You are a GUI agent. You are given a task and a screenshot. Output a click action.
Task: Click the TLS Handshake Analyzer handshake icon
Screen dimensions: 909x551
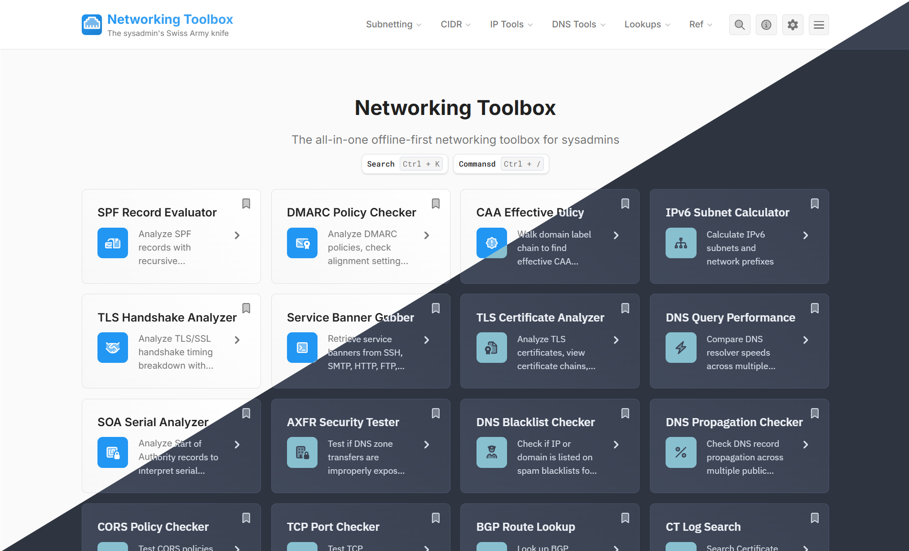tap(113, 348)
